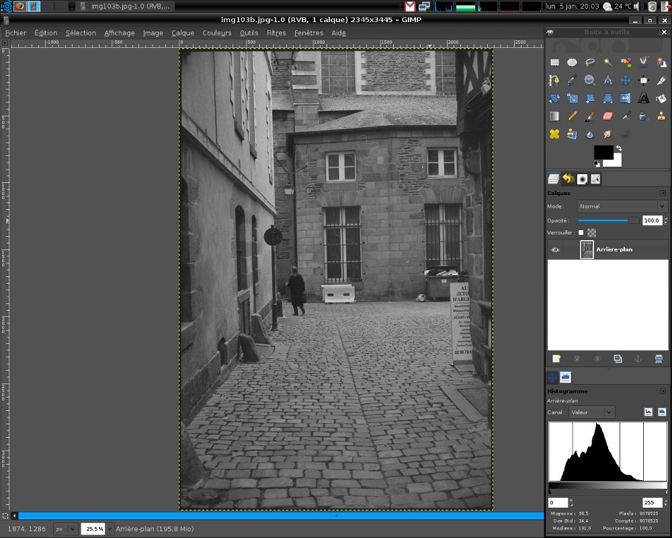Image resolution: width=672 pixels, height=538 pixels.
Task: Choose the Scissors Select tool
Action: tap(643, 63)
